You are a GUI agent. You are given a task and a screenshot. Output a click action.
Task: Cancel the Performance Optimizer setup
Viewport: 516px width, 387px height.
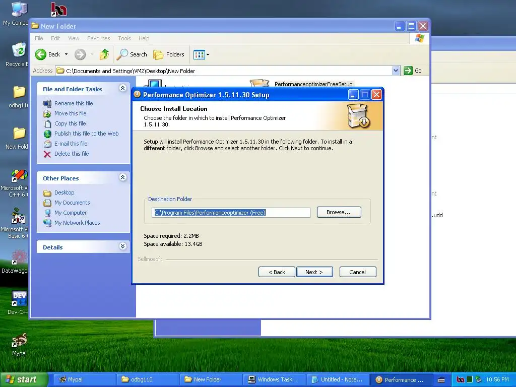pyautogui.click(x=358, y=272)
